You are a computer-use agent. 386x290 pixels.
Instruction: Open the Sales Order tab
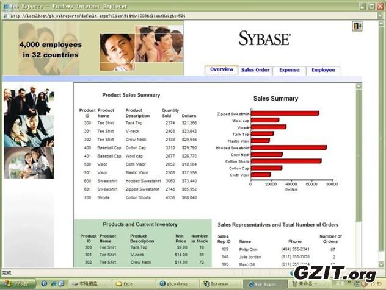255,70
